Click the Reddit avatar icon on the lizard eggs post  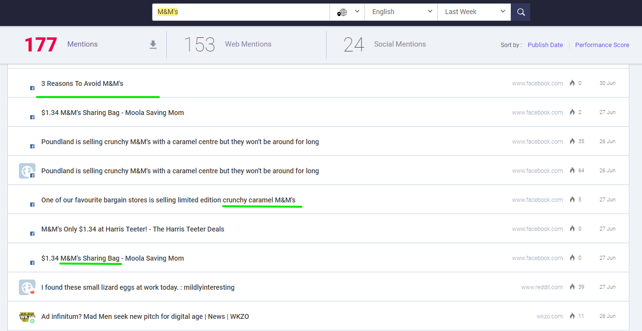pyautogui.click(x=27, y=287)
